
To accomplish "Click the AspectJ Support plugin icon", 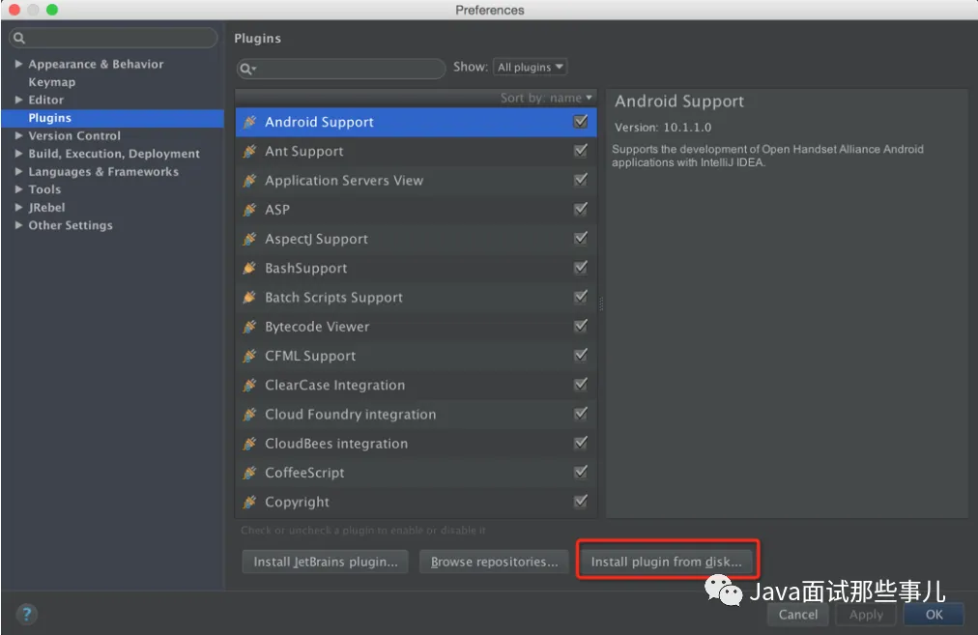I will [249, 239].
